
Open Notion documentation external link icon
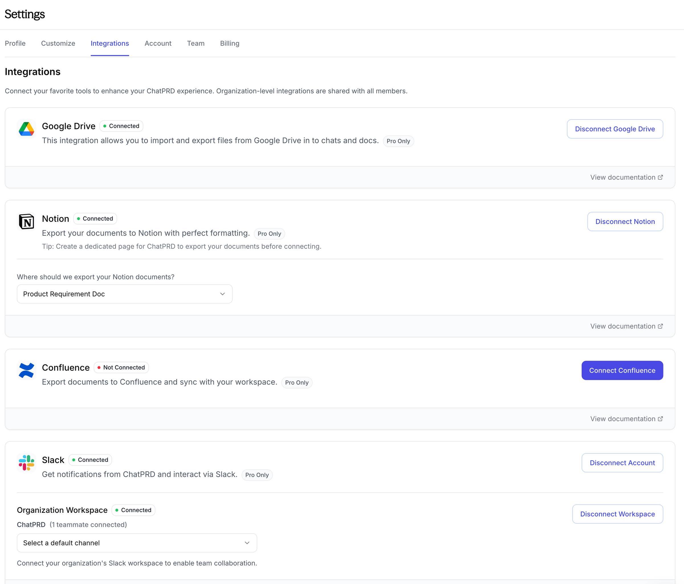click(660, 326)
